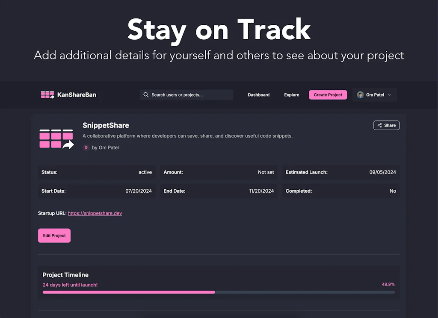Click the Project Timeline heading

(65, 275)
